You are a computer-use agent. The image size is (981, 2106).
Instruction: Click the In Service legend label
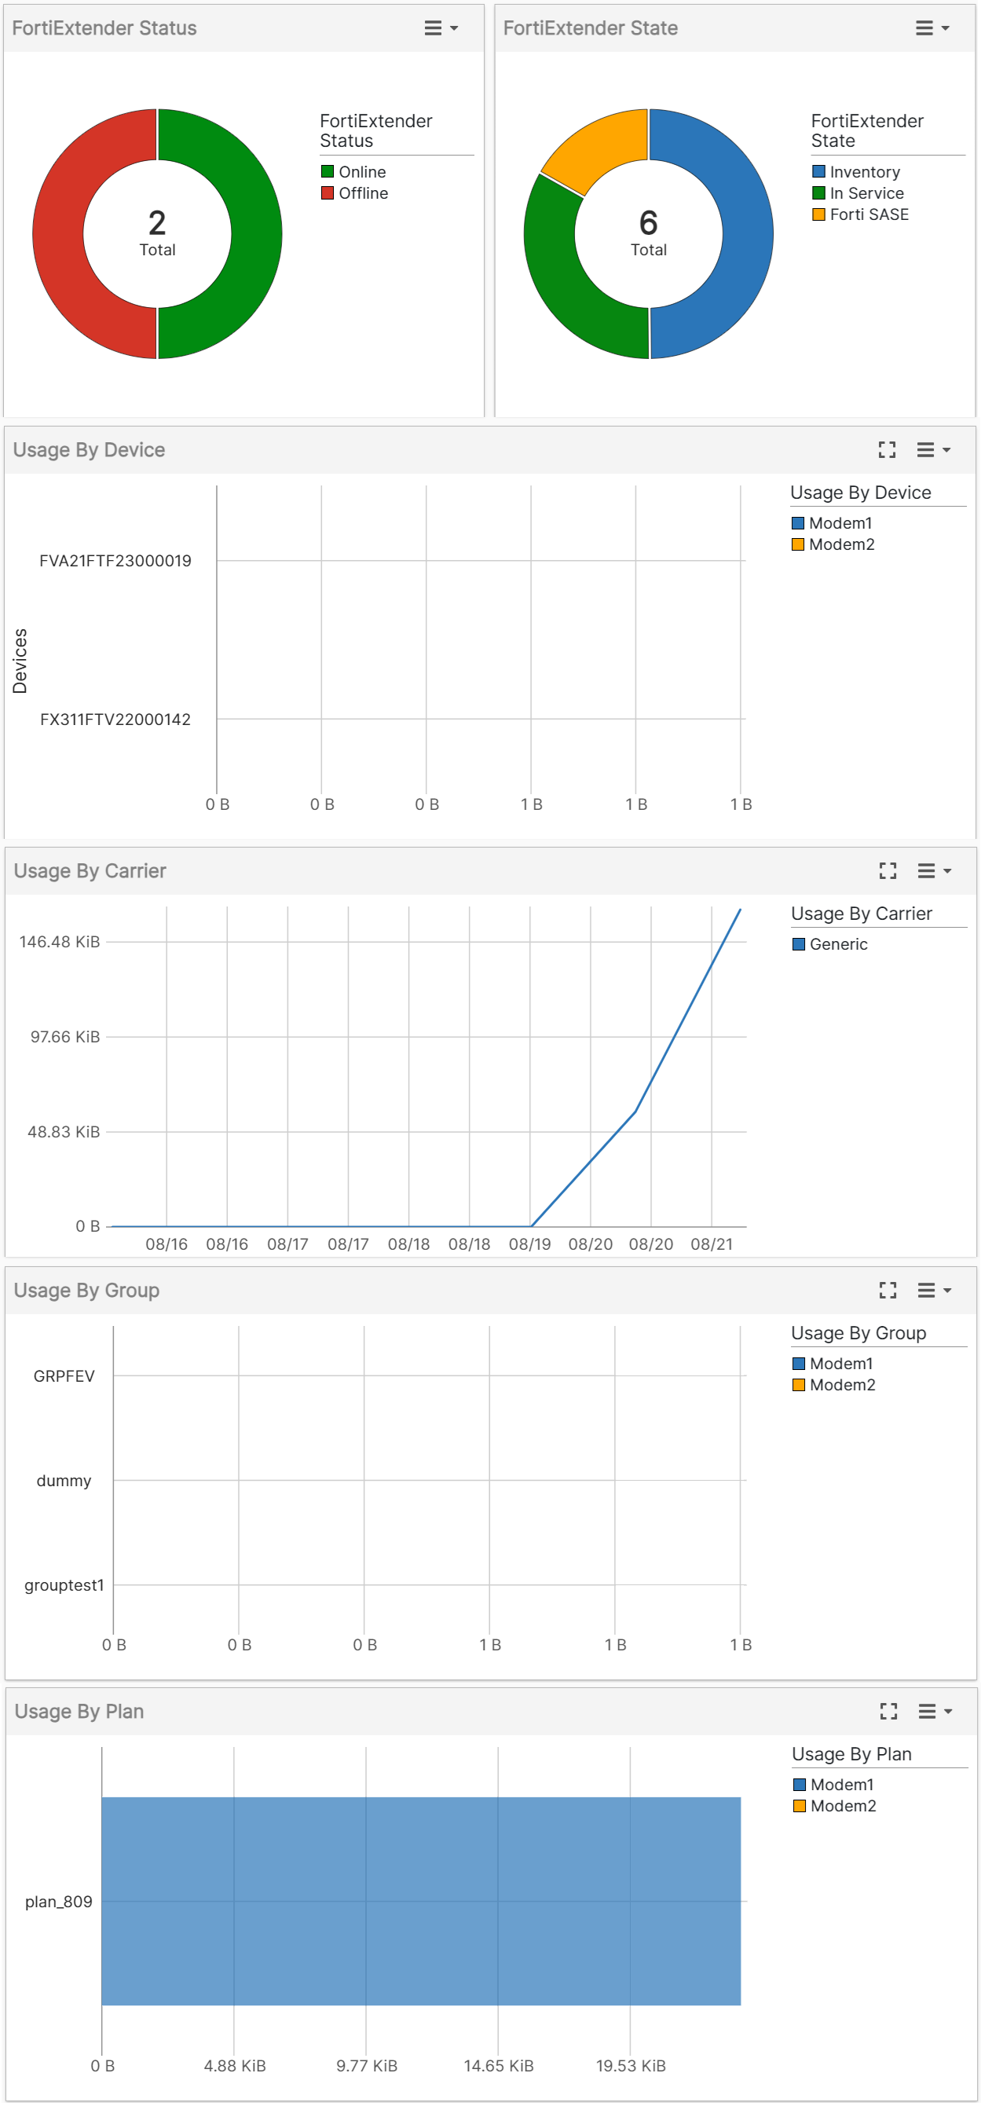866,193
